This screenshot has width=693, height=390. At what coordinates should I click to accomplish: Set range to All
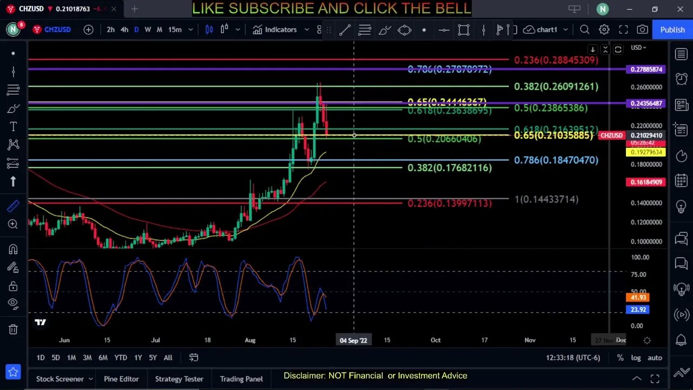click(168, 357)
